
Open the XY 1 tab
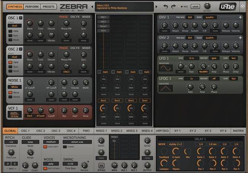coord(177,131)
